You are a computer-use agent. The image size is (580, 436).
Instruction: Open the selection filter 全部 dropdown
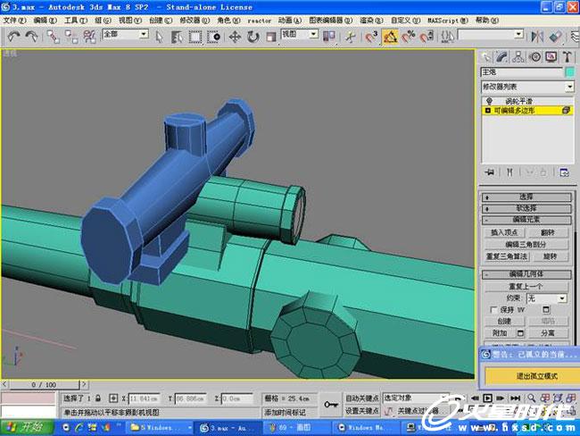(144, 35)
